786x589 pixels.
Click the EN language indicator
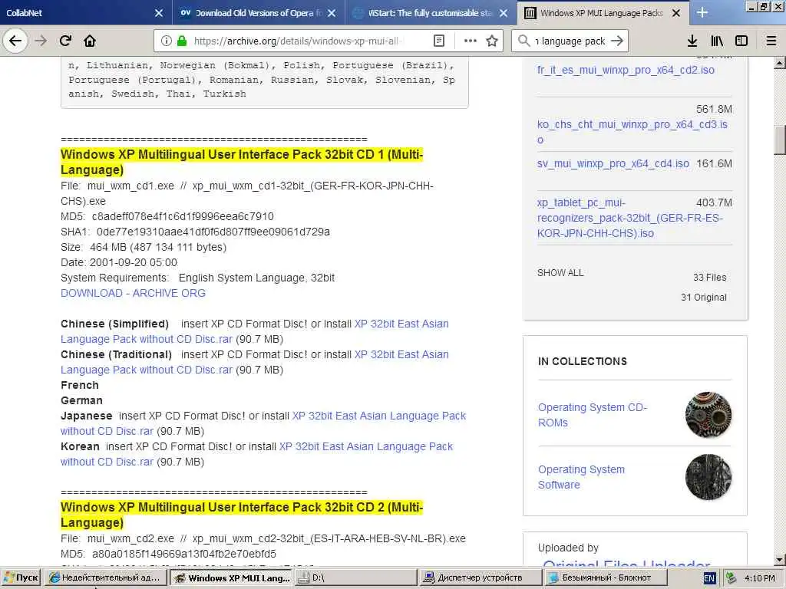[x=708, y=578]
